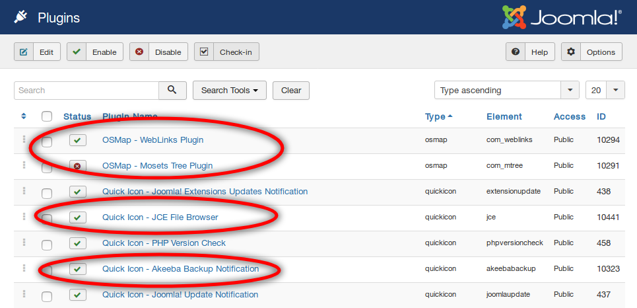The width and height of the screenshot is (637, 308).
Task: Click drag handle for Akeeba Backup Notification row
Action: [24, 268]
